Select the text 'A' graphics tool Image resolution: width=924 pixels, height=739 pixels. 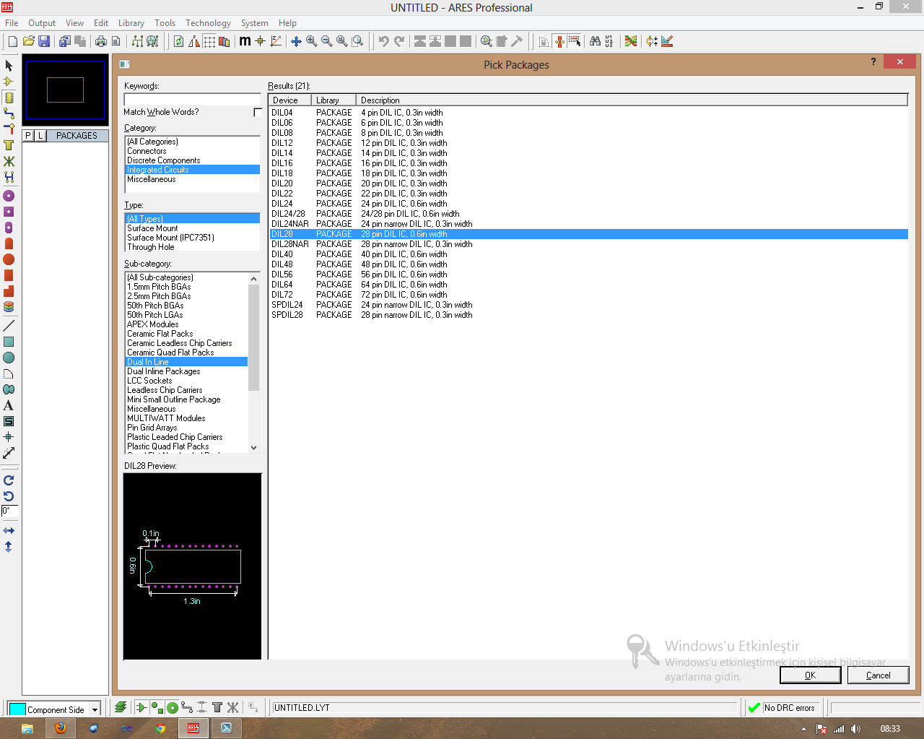tap(9, 405)
